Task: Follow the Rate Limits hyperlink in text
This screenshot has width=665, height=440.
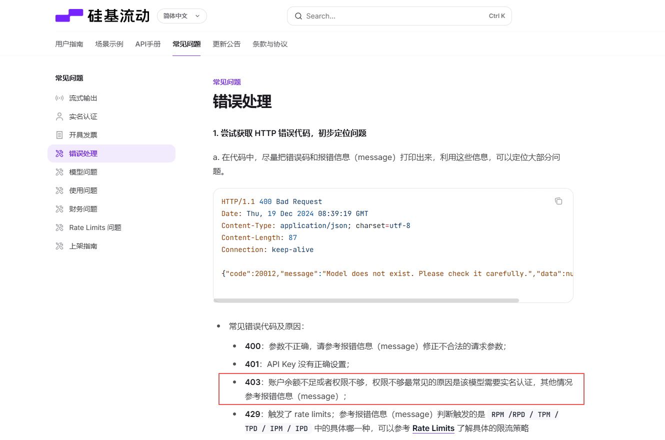Action: coord(433,428)
